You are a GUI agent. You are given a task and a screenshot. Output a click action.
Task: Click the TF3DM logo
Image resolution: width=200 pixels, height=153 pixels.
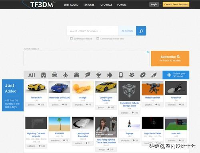pyautogui.click(x=42, y=4)
